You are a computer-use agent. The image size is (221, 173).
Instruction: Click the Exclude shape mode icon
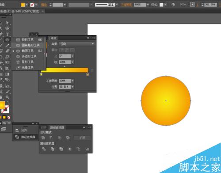68,138
